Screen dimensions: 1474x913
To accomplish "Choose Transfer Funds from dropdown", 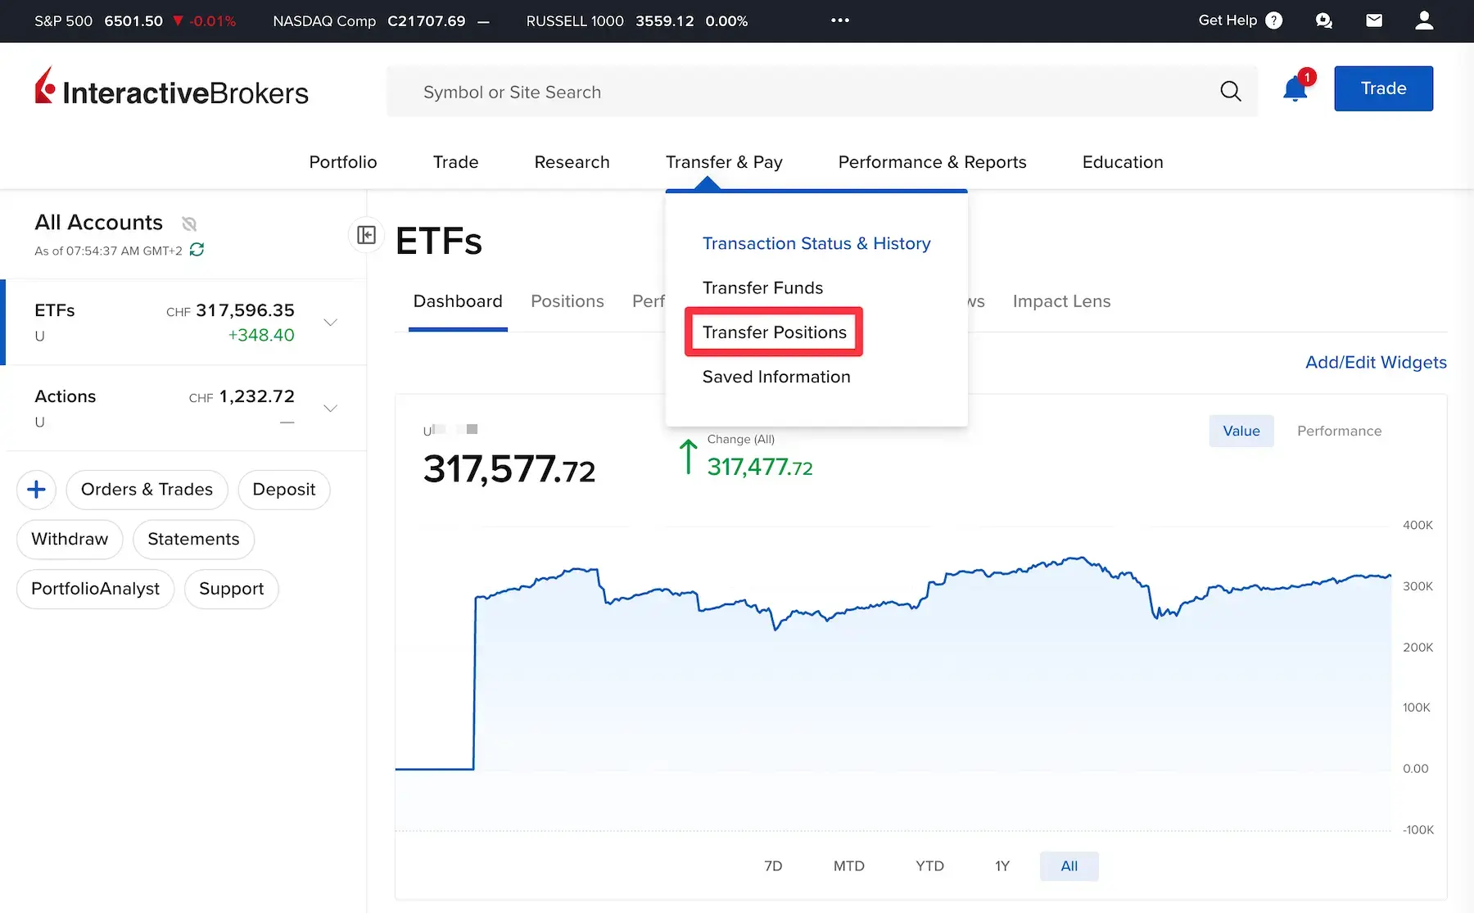I will (x=763, y=287).
